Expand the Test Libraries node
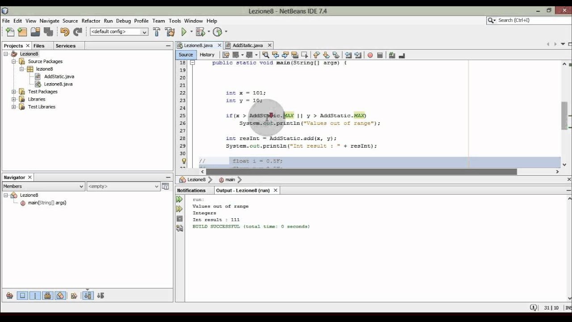This screenshot has height=322, width=572. click(14, 107)
